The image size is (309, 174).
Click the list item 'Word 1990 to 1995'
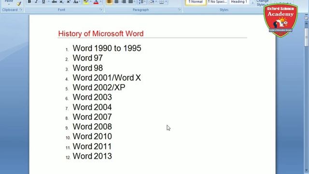point(107,48)
